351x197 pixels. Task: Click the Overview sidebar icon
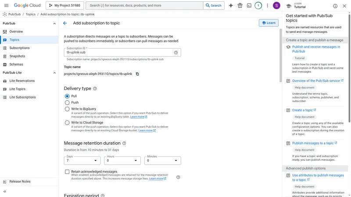click(5, 32)
